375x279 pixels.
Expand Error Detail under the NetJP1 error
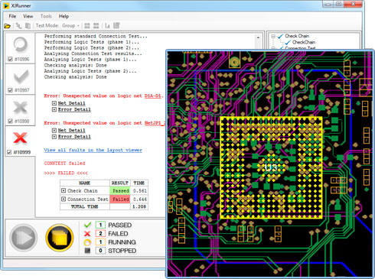(x=54, y=137)
